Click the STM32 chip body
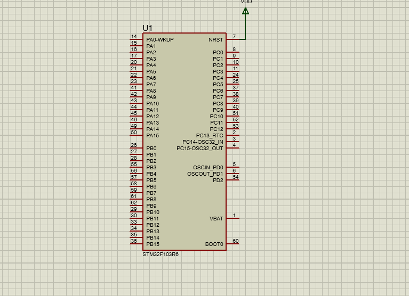 [x=185, y=142]
